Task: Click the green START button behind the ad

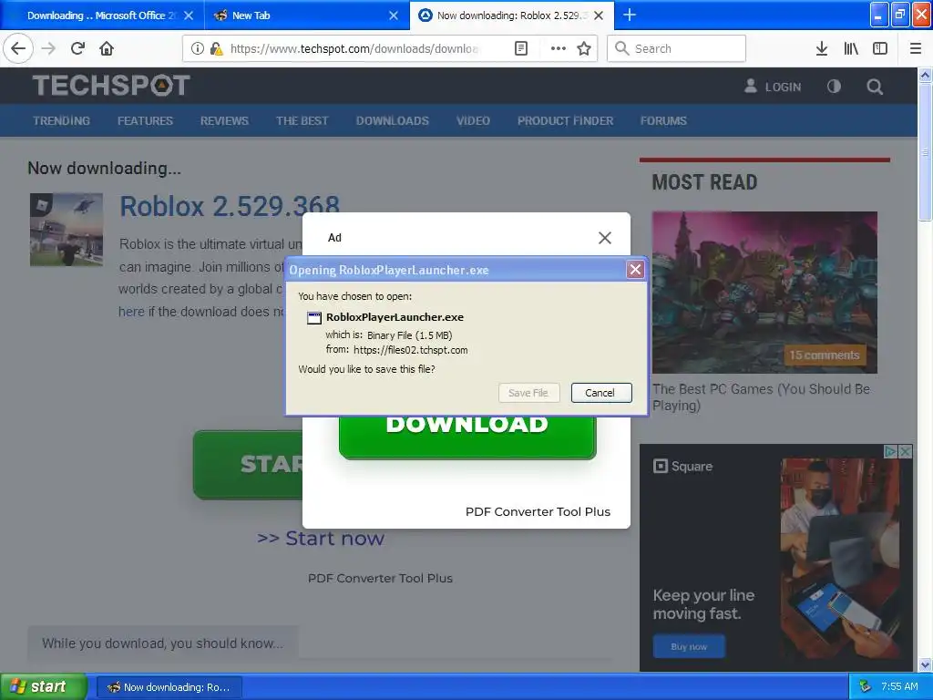Action: tap(248, 465)
